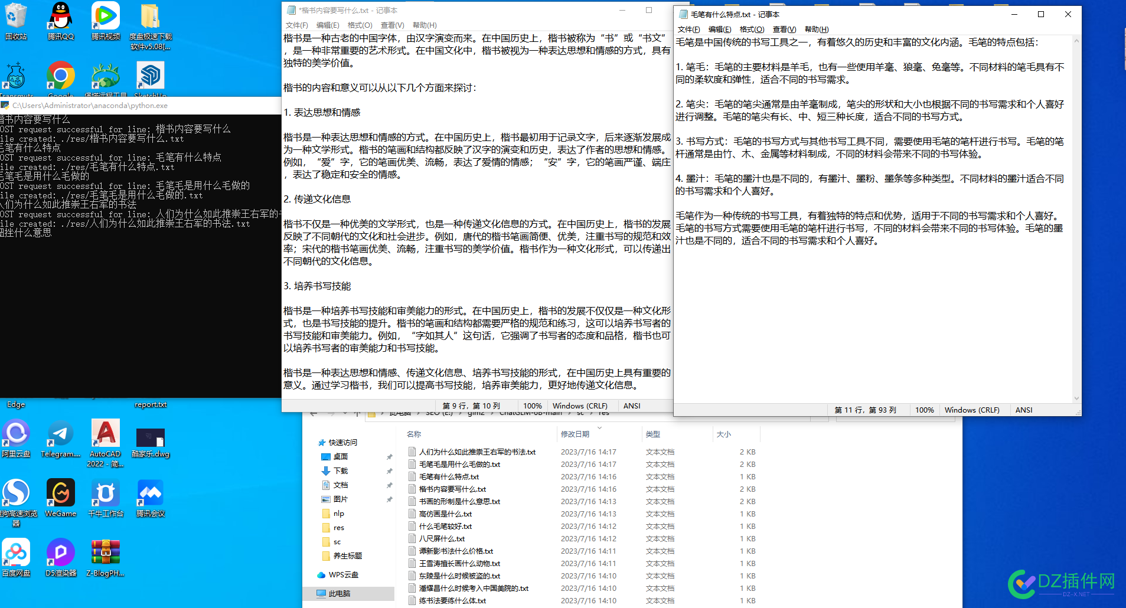Open 编辑(E) menu in 毛笔有什么特点 Notepad
Viewport: 1126px width, 608px height.
pos(720,29)
